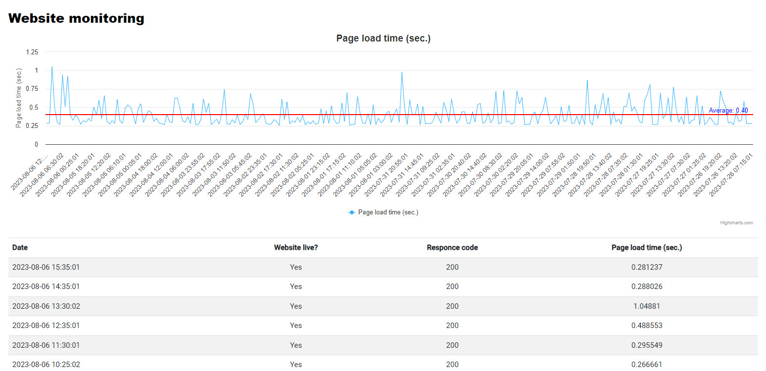Click the table's Page load time header
Image resolution: width=766 pixels, height=371 pixels.
click(646, 247)
